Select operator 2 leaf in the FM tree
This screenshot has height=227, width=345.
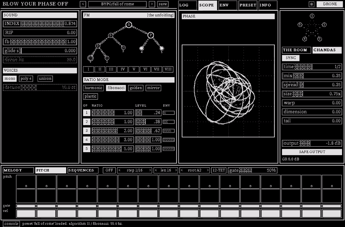(x=107, y=58)
